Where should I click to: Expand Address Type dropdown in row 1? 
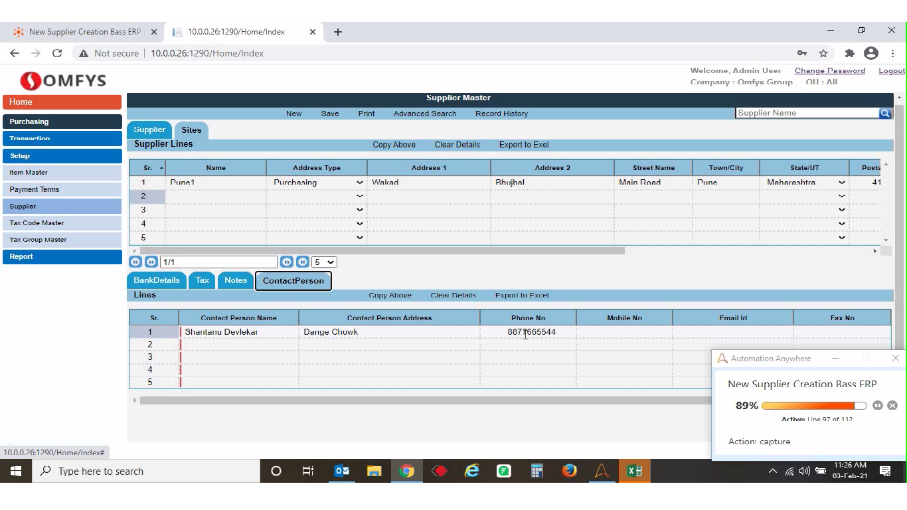click(359, 183)
